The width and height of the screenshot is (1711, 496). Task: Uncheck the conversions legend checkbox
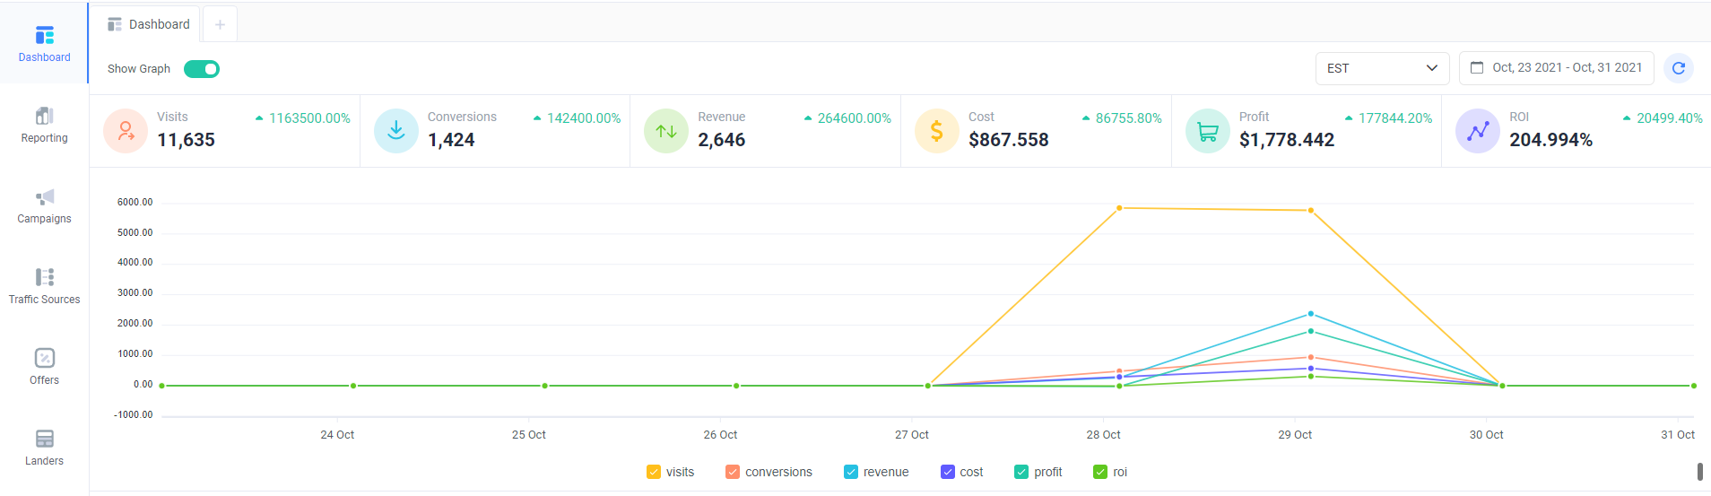pyautogui.click(x=733, y=472)
